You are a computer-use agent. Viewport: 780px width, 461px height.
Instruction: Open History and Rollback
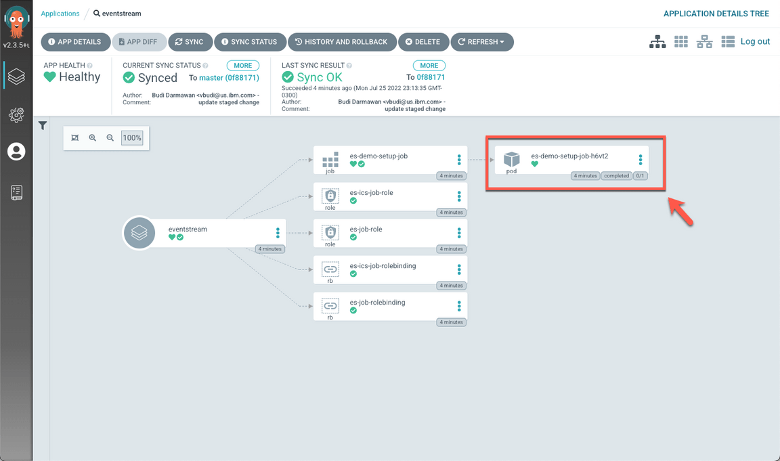coord(341,42)
